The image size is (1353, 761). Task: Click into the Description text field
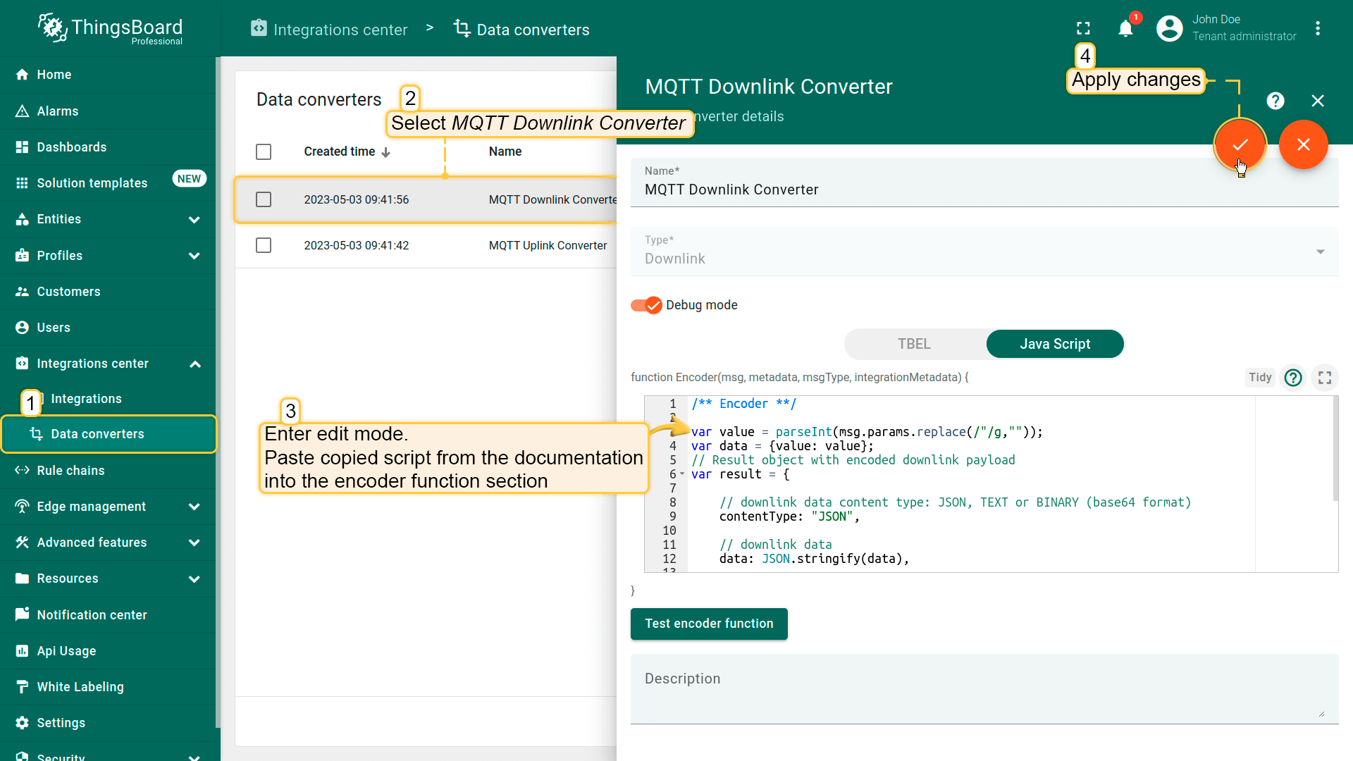tap(984, 688)
